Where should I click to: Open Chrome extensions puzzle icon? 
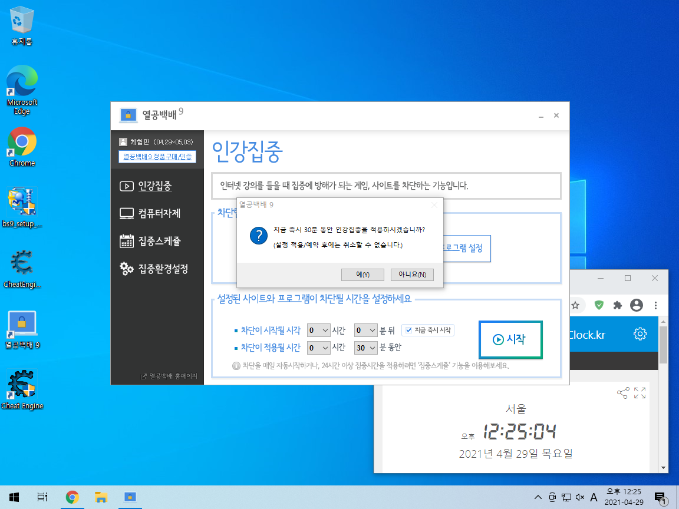618,306
